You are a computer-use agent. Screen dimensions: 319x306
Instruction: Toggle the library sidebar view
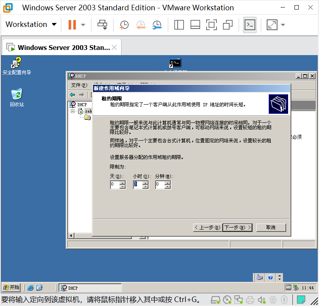(179, 25)
